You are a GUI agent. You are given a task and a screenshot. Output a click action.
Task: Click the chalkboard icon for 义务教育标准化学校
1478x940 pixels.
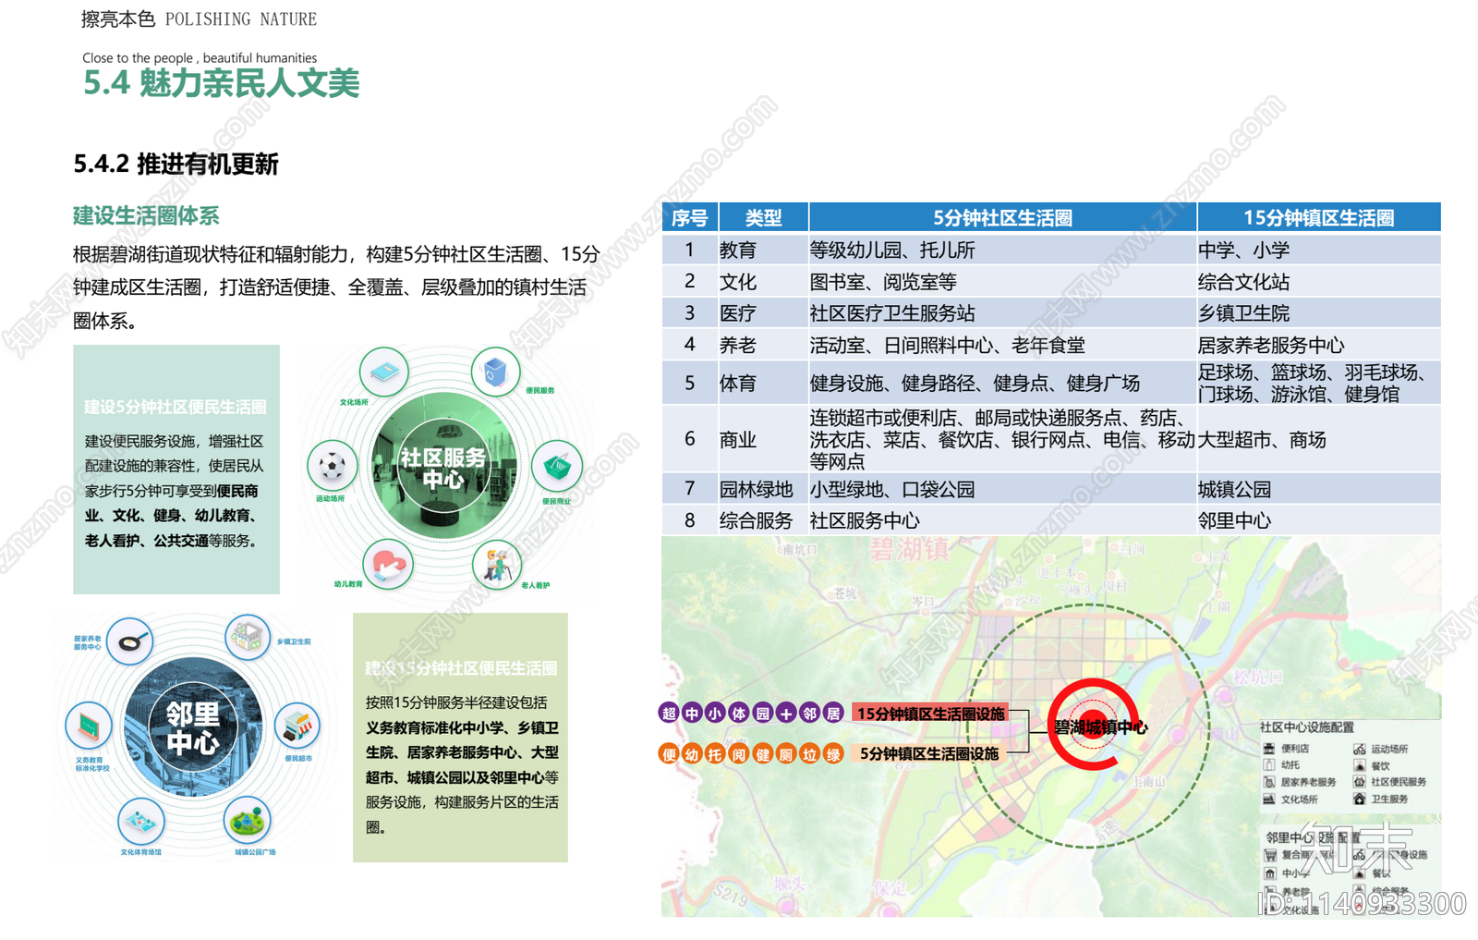pos(89,726)
